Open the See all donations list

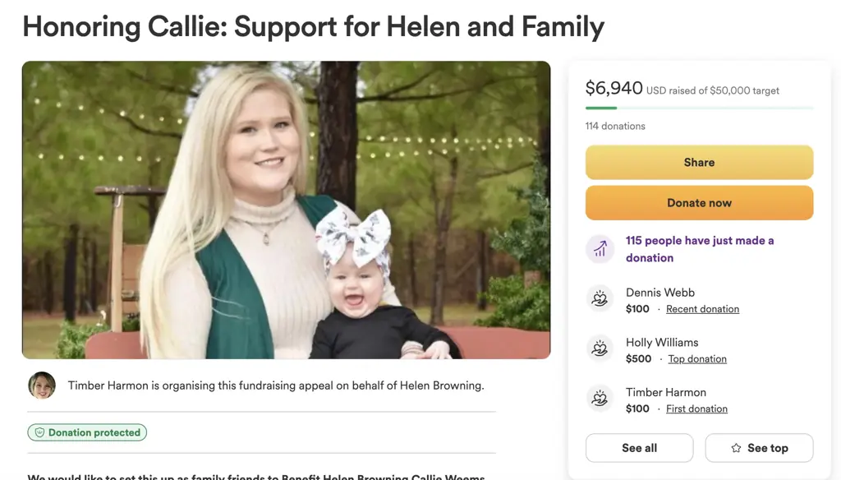(x=639, y=448)
